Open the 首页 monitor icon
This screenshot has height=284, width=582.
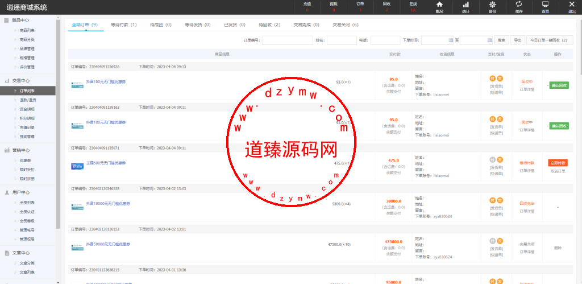click(x=545, y=5)
